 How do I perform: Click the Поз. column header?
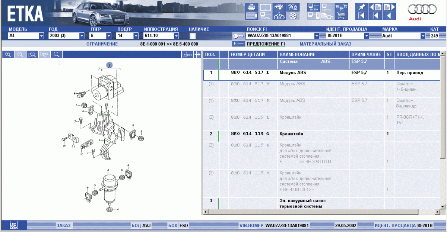(210, 55)
